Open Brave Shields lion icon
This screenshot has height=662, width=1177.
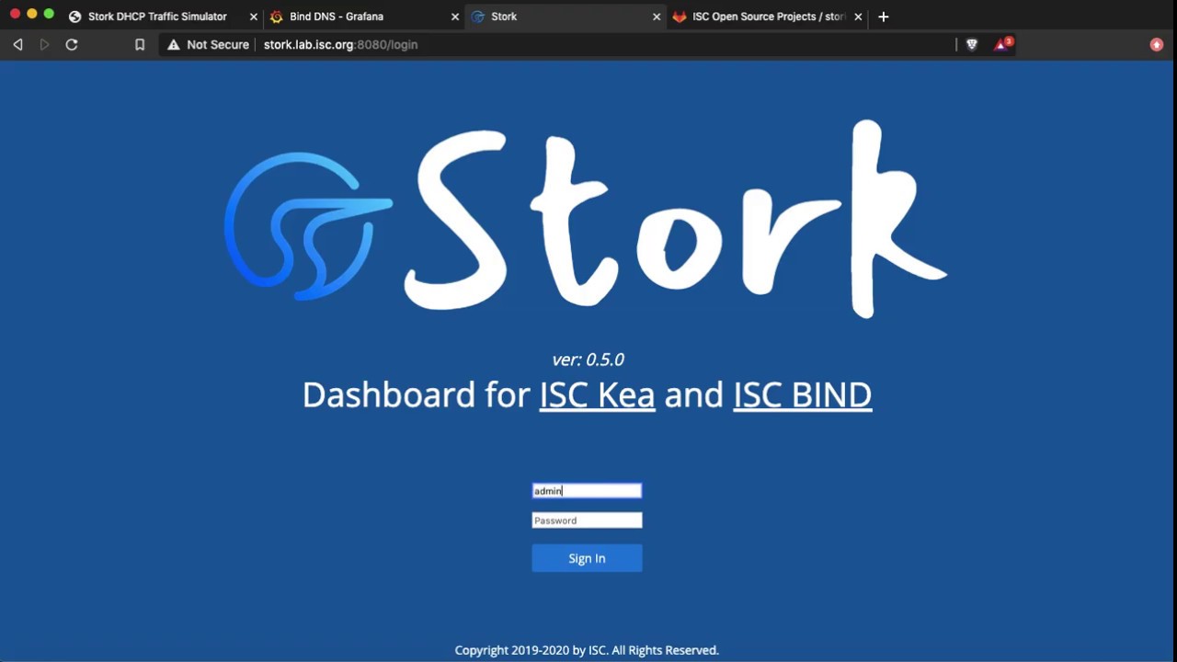(x=972, y=44)
